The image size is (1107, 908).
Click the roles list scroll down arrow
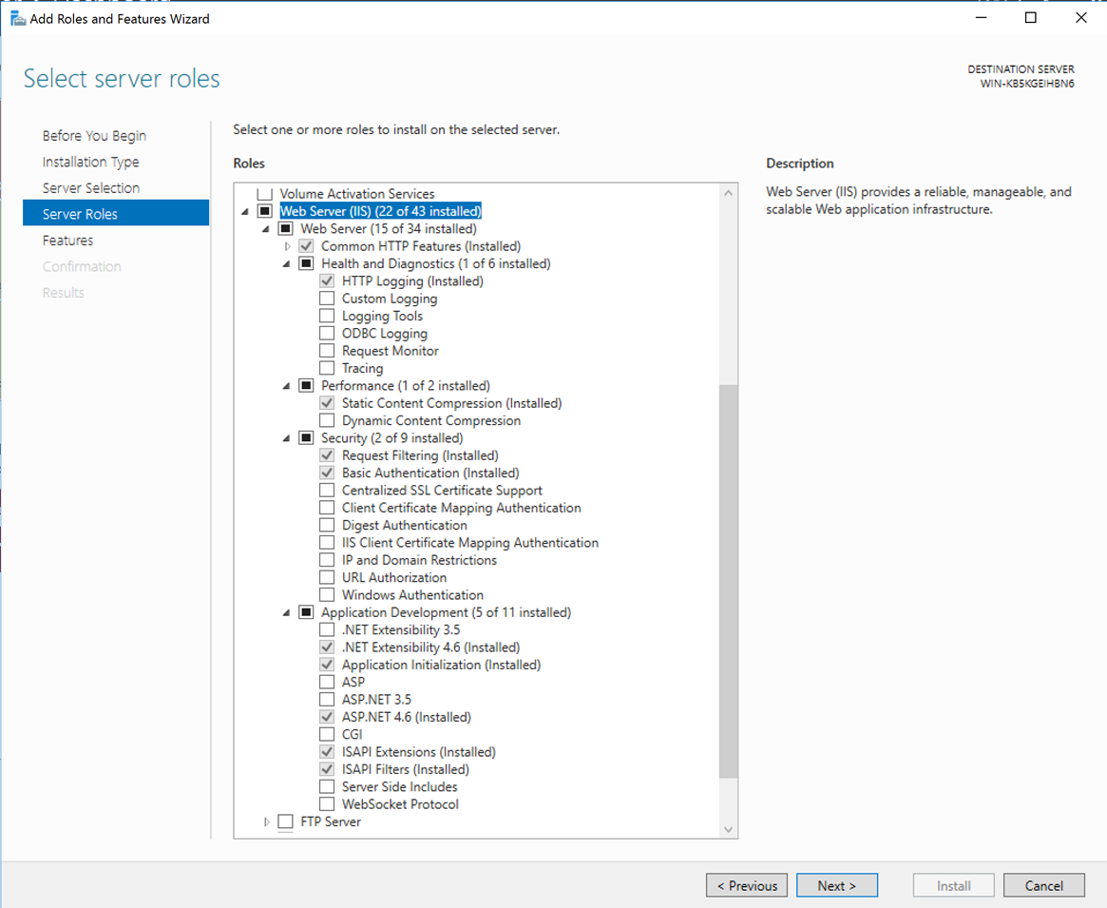(729, 830)
